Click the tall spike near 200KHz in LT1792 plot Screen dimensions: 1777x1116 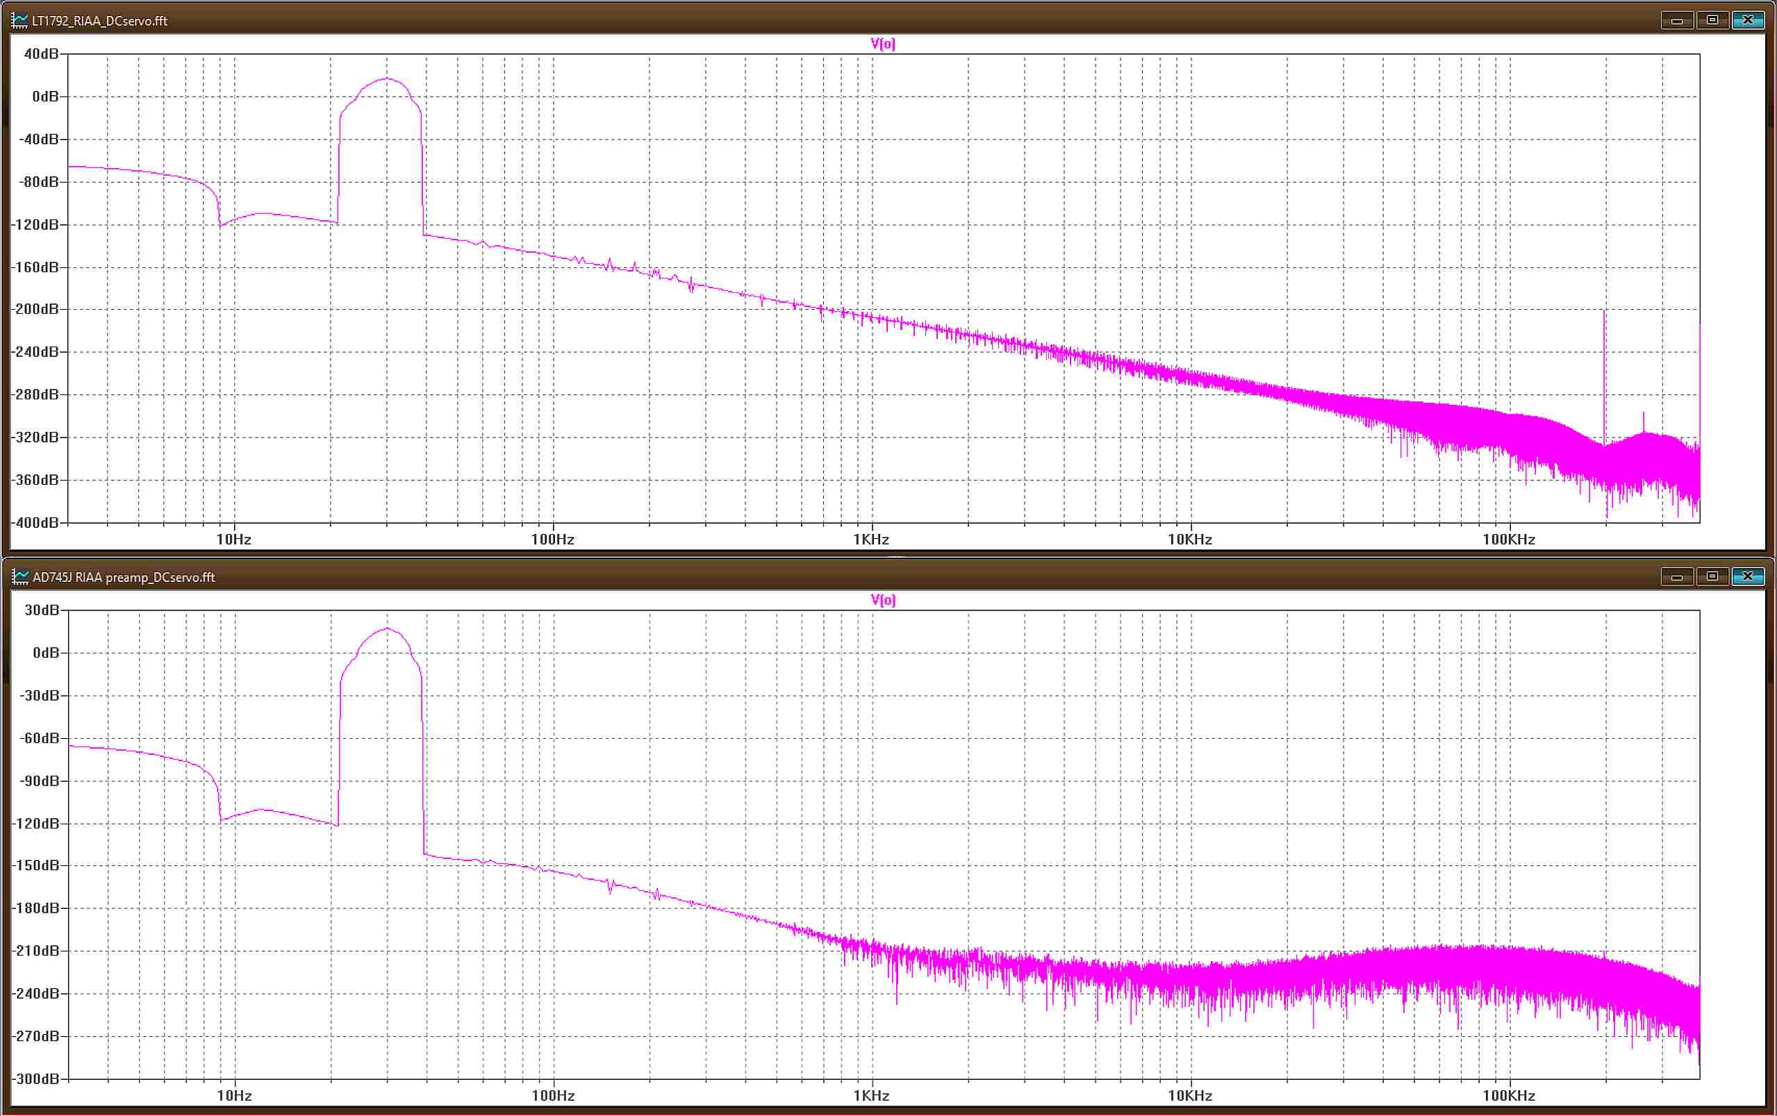[x=1604, y=376]
